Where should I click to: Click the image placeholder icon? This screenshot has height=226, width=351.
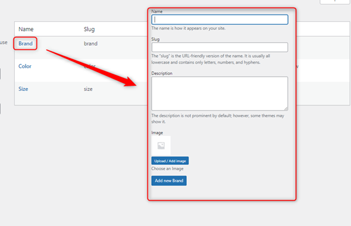tap(161, 146)
